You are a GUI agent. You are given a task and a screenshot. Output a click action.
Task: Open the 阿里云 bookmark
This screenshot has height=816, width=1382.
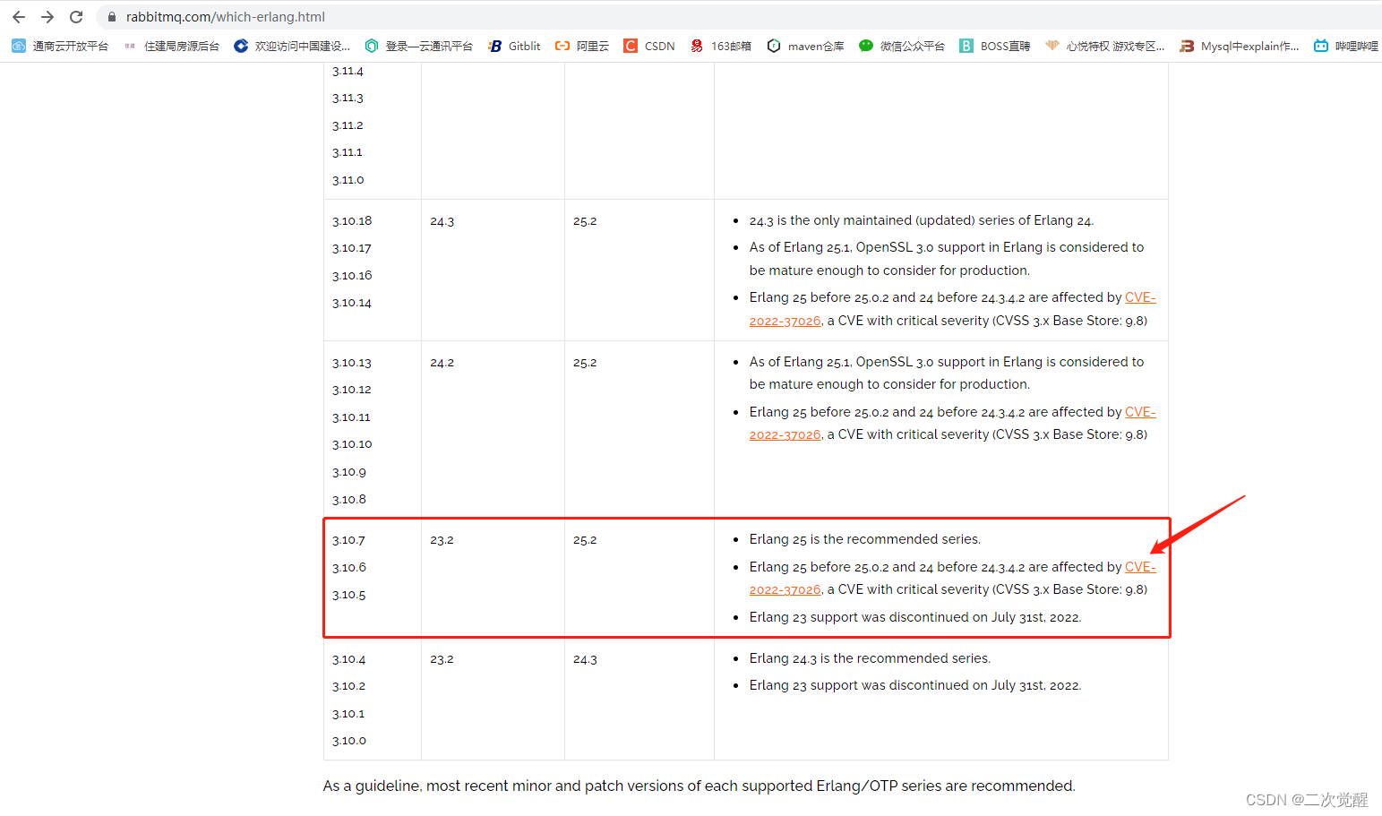582,46
